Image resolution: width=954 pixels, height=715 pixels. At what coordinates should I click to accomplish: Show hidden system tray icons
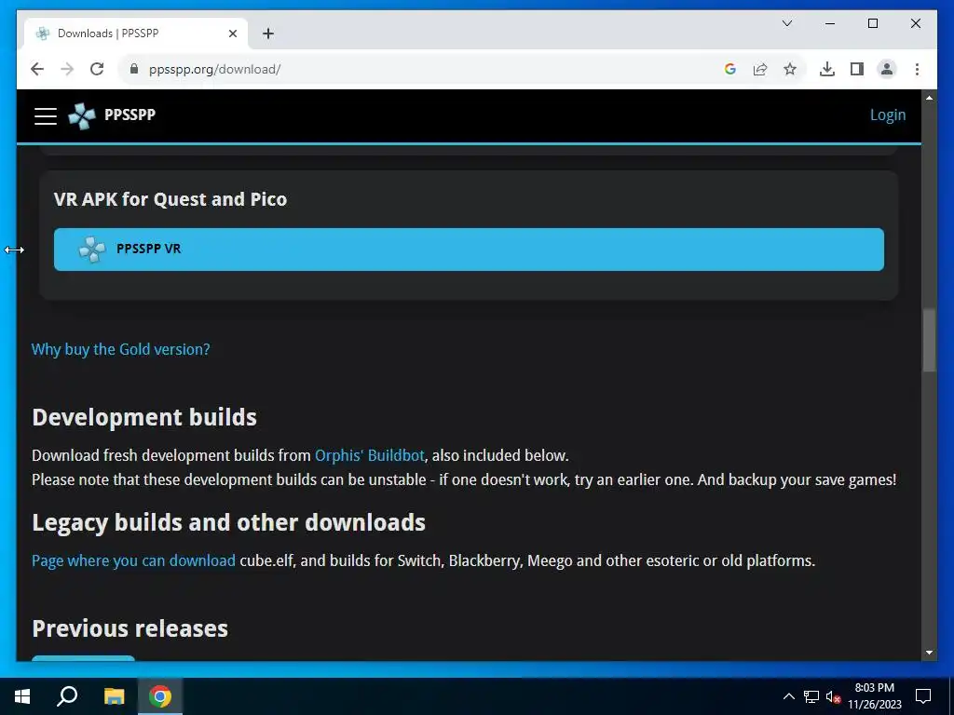(x=788, y=696)
